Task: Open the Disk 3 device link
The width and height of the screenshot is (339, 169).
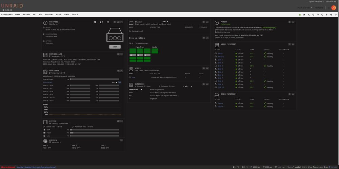Action: [220, 66]
